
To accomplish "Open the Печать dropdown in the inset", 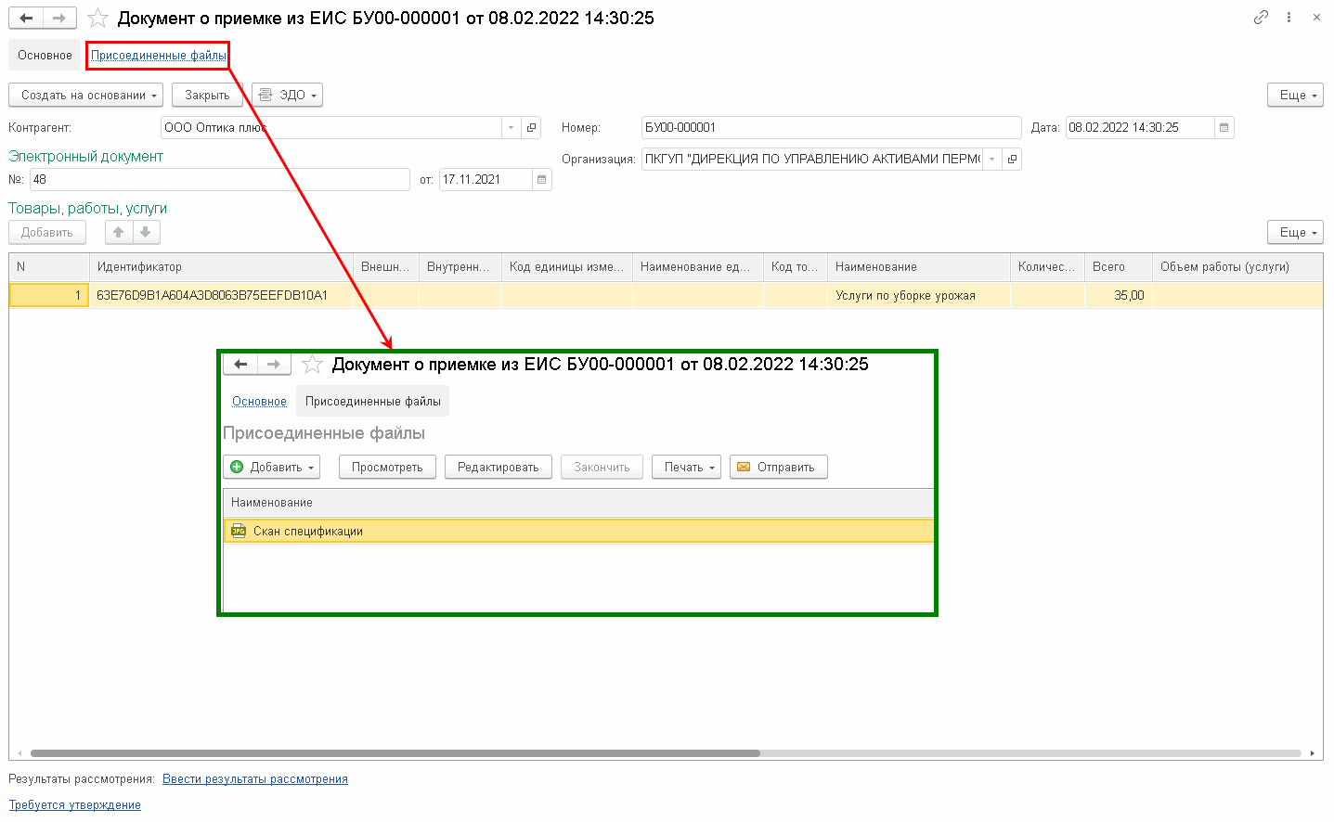I will 686,467.
